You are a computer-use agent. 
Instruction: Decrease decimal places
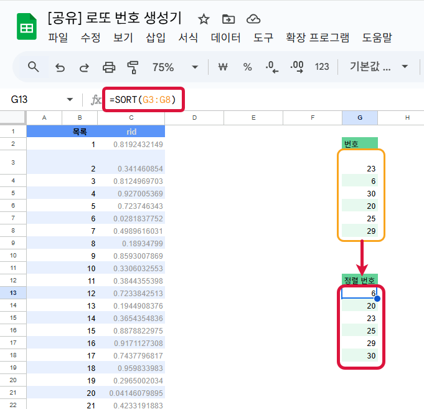tap(272, 67)
